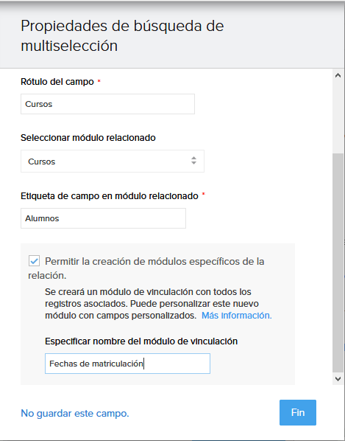Click the 'Rótulo del campo' label
Viewport: 345px width, 441px height.
click(x=57, y=82)
